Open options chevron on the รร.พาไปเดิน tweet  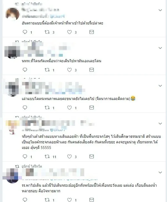coord(160,172)
